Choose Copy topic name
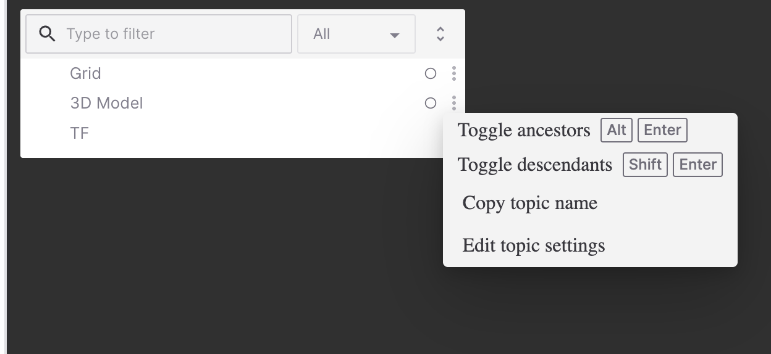The width and height of the screenshot is (771, 354). click(x=590, y=203)
